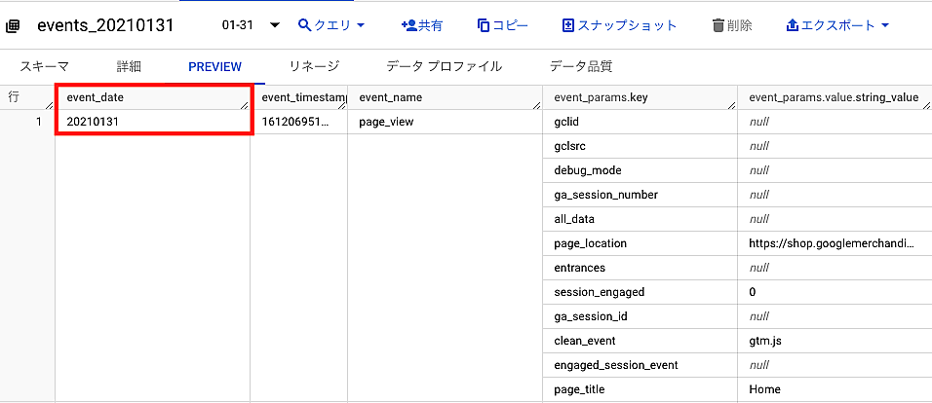The height and width of the screenshot is (403, 932).
Task: Click the share person-add icon
Action: (x=408, y=24)
